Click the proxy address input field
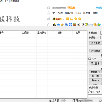 [x=95, y=96]
